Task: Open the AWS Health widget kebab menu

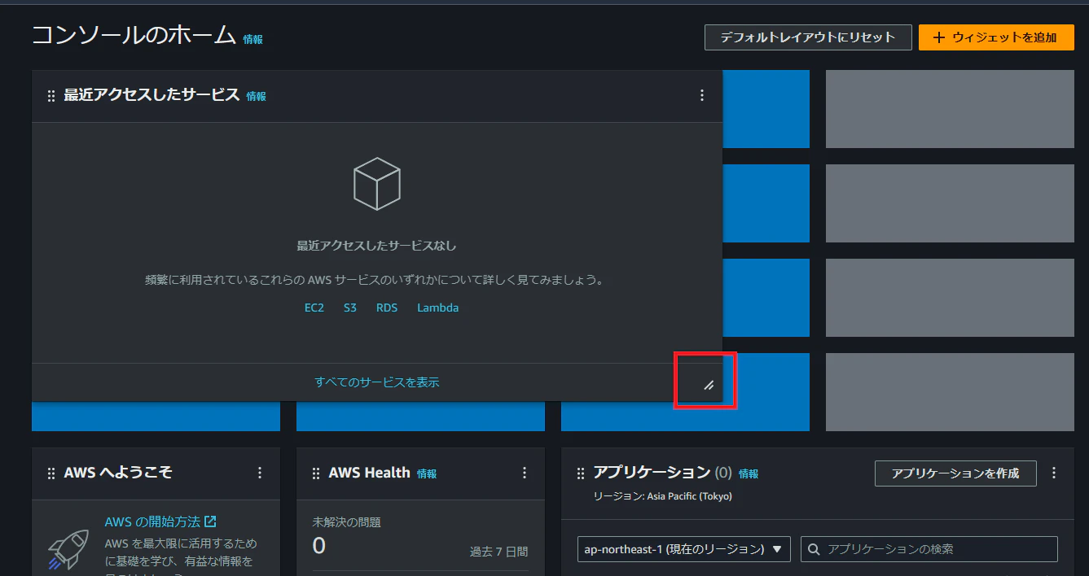Action: coord(525,473)
